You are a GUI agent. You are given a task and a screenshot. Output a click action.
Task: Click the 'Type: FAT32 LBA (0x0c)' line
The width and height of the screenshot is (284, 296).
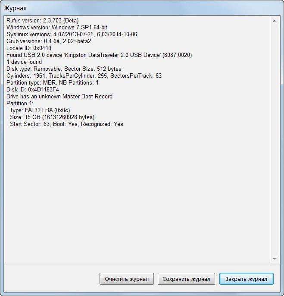click(x=40, y=110)
